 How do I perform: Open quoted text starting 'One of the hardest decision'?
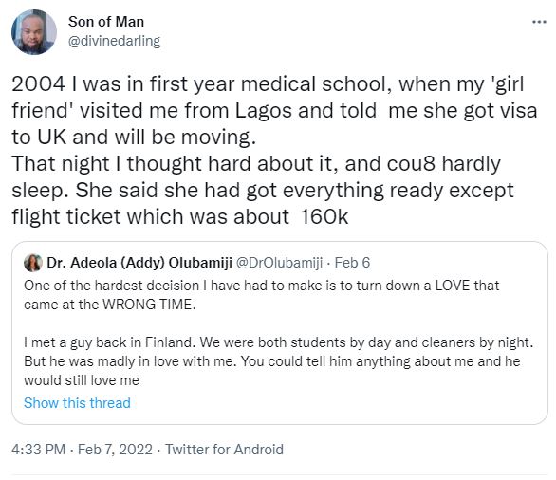tap(261, 295)
